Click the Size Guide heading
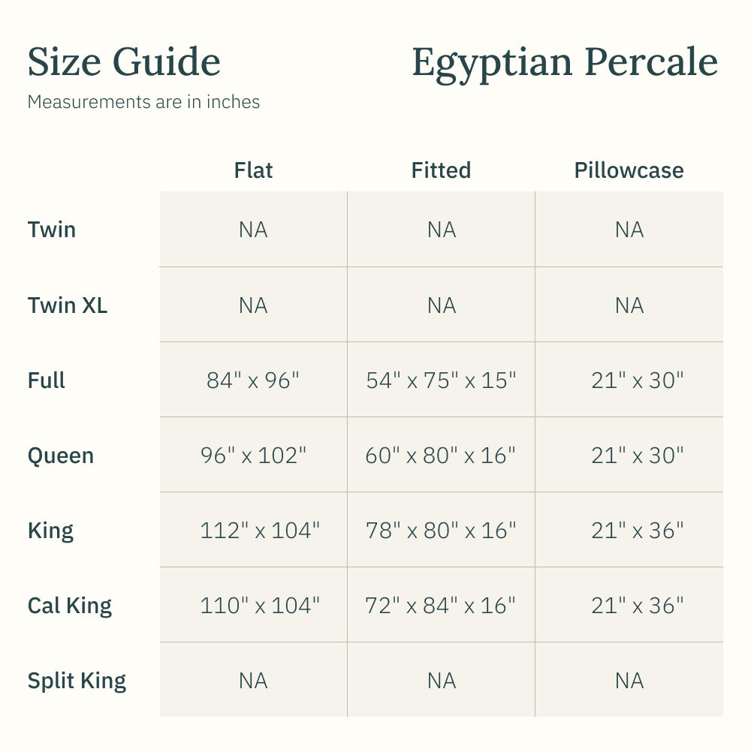This screenshot has height=752, width=751. click(x=124, y=62)
